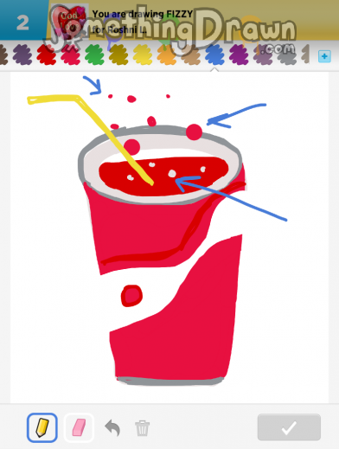Undo the last stroke with the arrow icon
This screenshot has width=339, height=449.
point(112,427)
